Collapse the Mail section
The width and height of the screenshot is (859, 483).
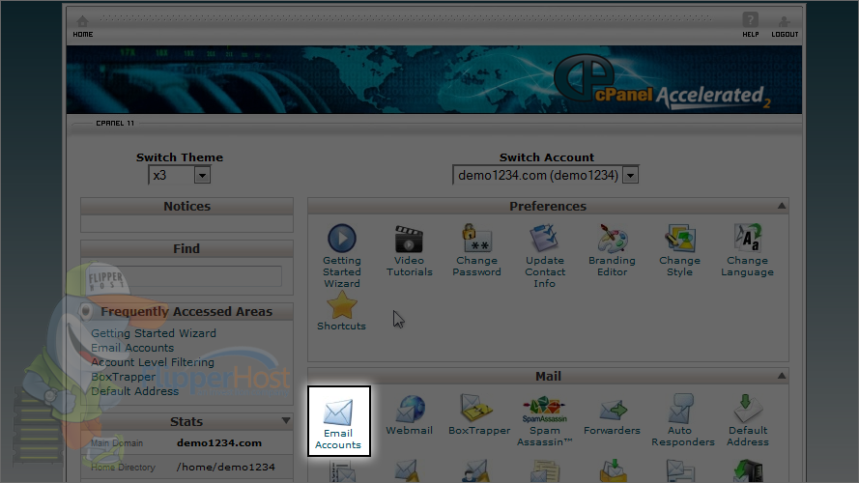782,376
